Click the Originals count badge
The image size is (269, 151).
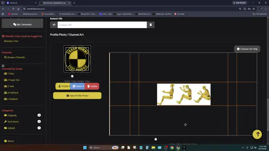[x=39, y=115]
